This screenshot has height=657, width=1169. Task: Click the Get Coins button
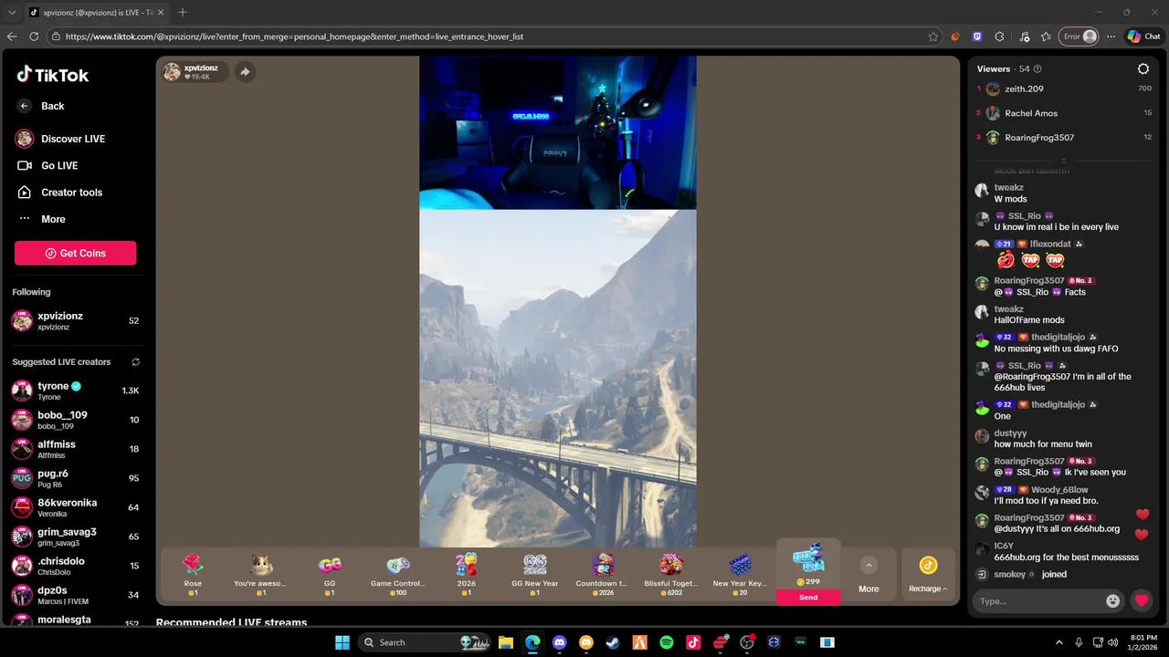pyautogui.click(x=75, y=254)
